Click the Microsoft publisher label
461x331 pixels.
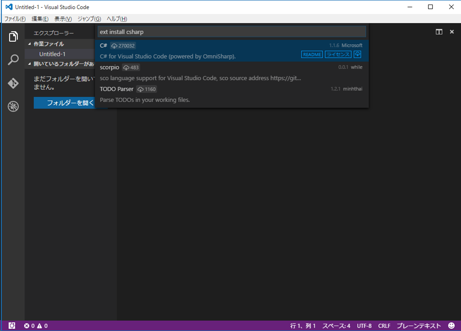click(x=352, y=45)
